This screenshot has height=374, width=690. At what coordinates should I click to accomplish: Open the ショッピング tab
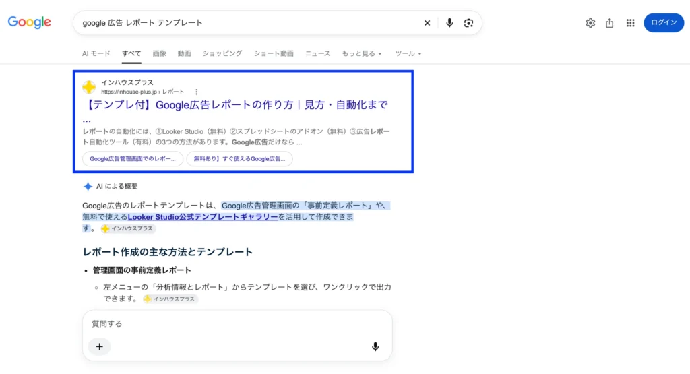tap(222, 53)
